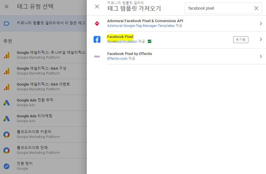This screenshot has width=266, height=174.
Task: Click the Facebook logo icon for Facebook Pixel
Action: (x=97, y=39)
